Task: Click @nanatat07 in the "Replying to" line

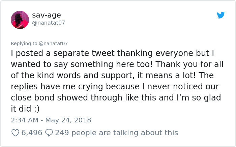Action: [53, 43]
